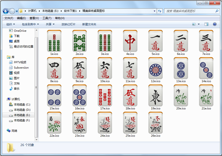Click the 15e.ico four-circle tile
Image resolution: width=222 pixels, height=156 pixels.
(54, 96)
